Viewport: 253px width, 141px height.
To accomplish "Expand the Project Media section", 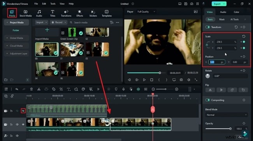I will 16,23.
